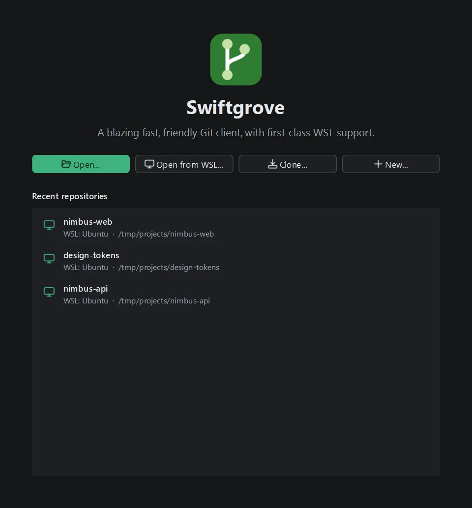Screen dimensions: 472x508
Task: Click the path /tmp/projects/nimbus-api
Action: [164, 300]
